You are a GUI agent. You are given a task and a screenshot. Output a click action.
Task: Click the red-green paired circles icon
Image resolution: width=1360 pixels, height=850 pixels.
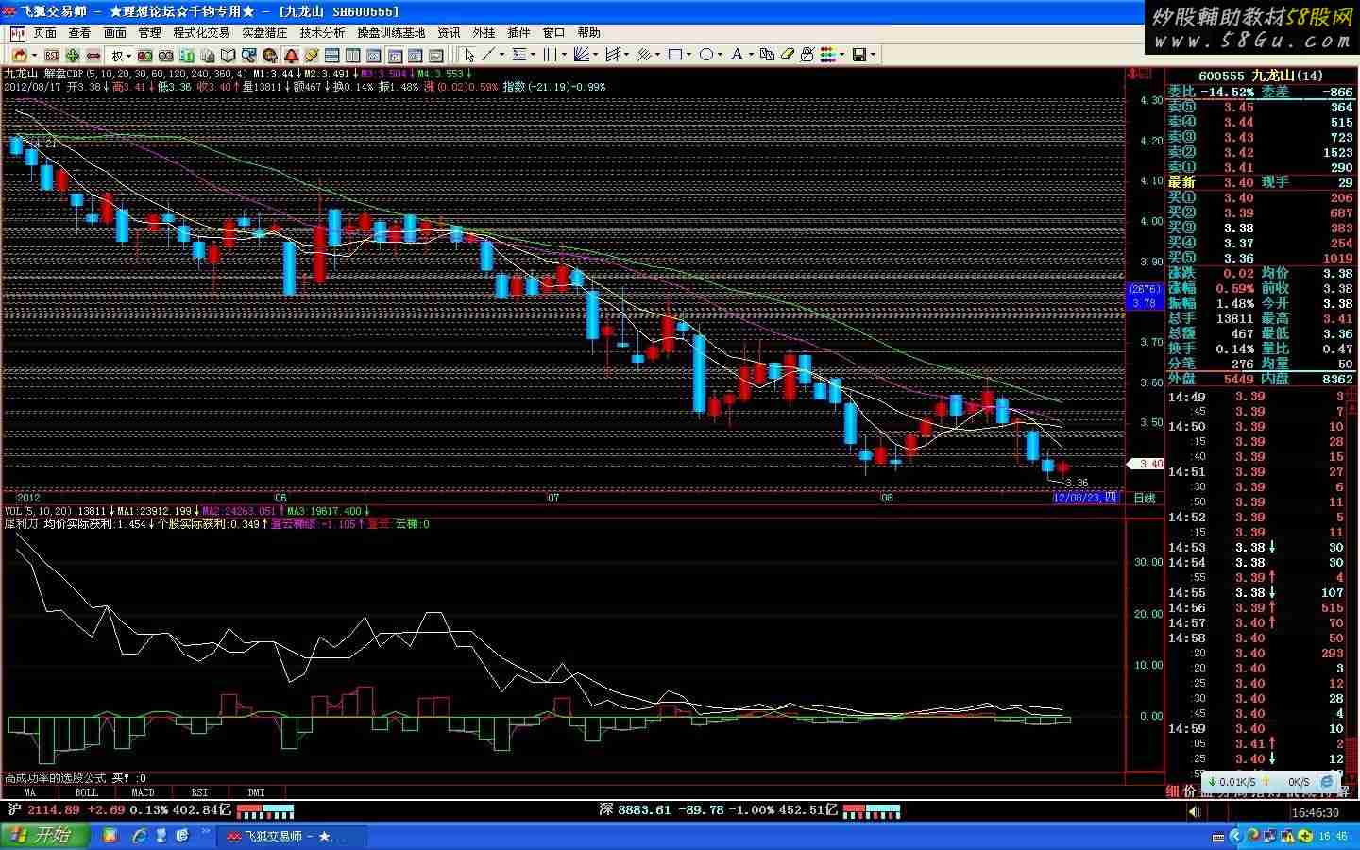pyautogui.click(x=144, y=55)
